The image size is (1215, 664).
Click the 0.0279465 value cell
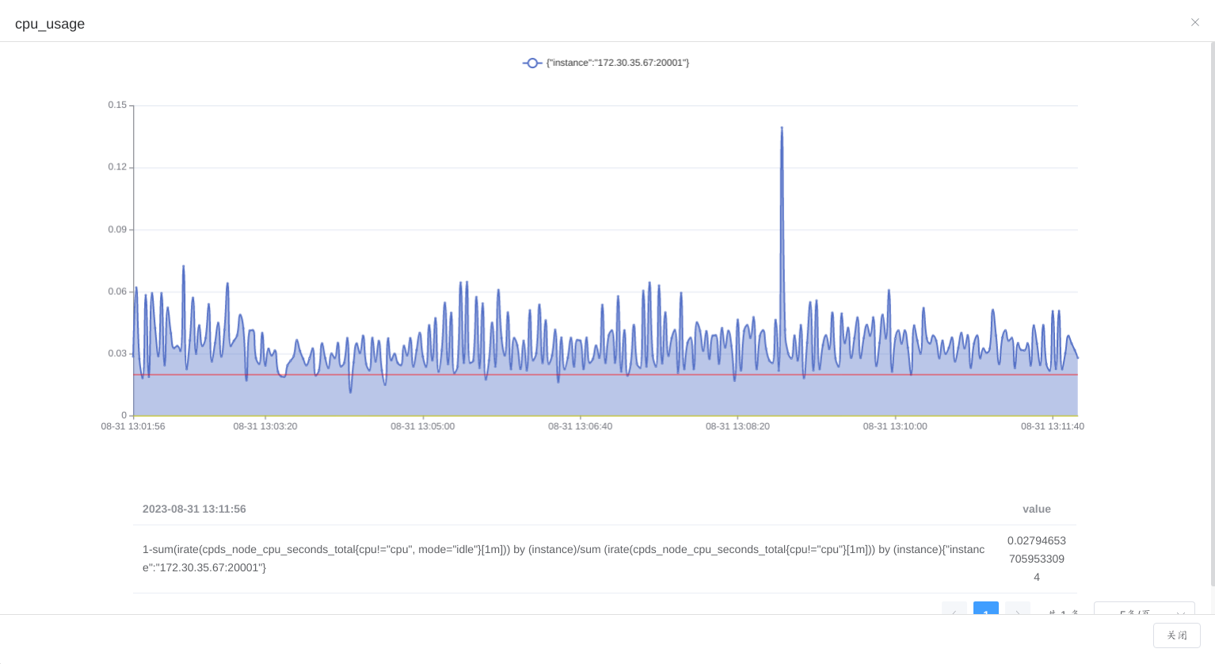[1036, 559]
